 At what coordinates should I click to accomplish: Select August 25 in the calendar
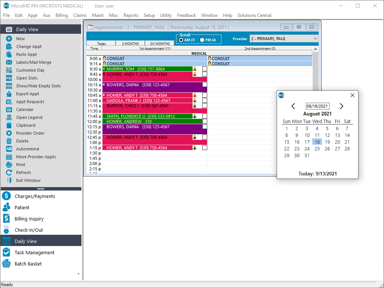point(317,149)
